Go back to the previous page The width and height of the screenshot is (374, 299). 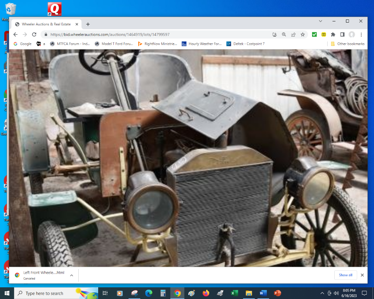[16, 34]
